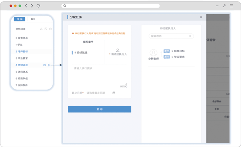The height and width of the screenshot is (147, 241).
Task: Click the comment icon on 4 持续改进 row
Action: [x=45, y=65]
